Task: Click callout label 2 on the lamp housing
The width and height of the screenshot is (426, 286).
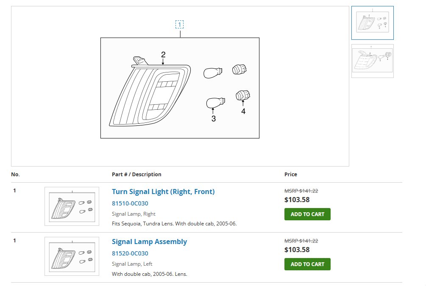Action: click(163, 55)
